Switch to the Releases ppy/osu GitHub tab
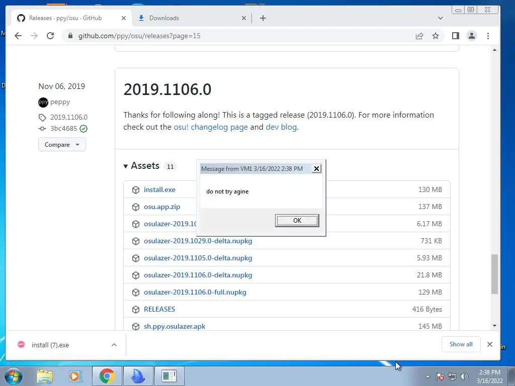Screen dimensions: 515x386 click(71, 18)
